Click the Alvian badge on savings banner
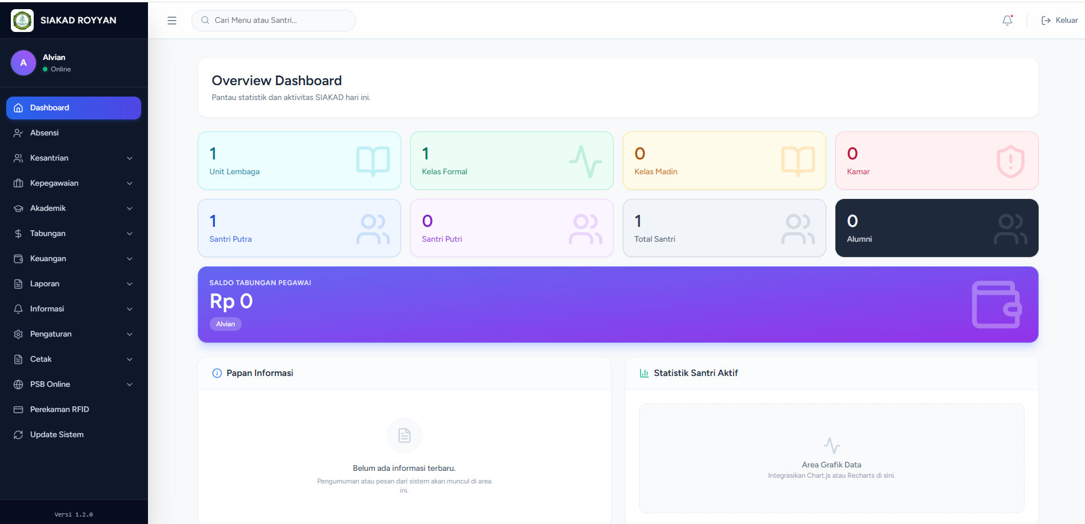1085x524 pixels. click(226, 324)
